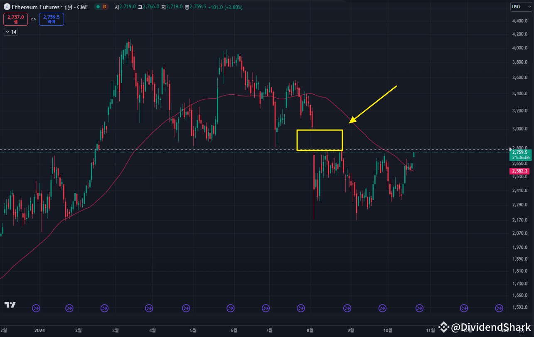The height and width of the screenshot is (337, 534).
Task: Click the 1,890.0 price scale label
Action: [x=519, y=259]
